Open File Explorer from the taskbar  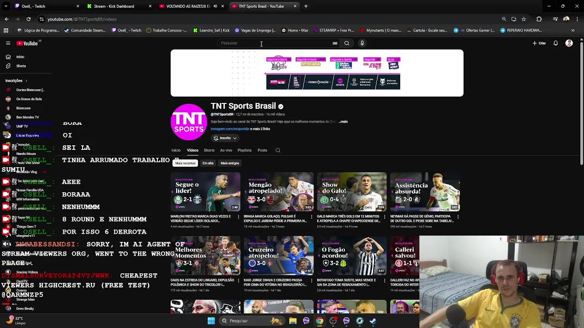293,321
